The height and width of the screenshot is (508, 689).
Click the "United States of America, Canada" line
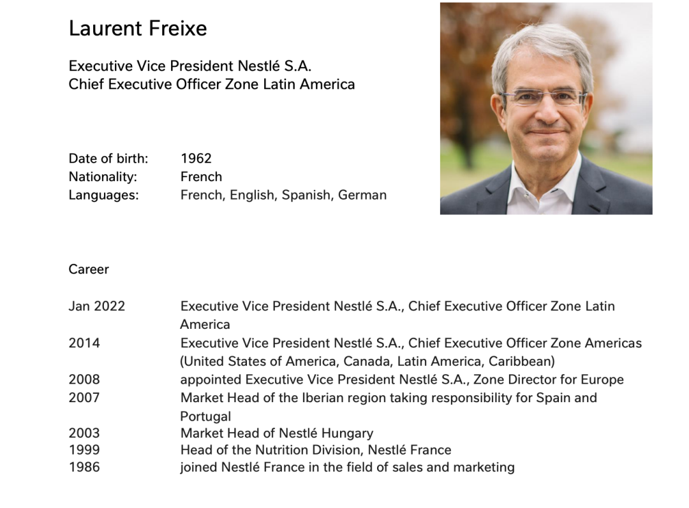coord(367,361)
